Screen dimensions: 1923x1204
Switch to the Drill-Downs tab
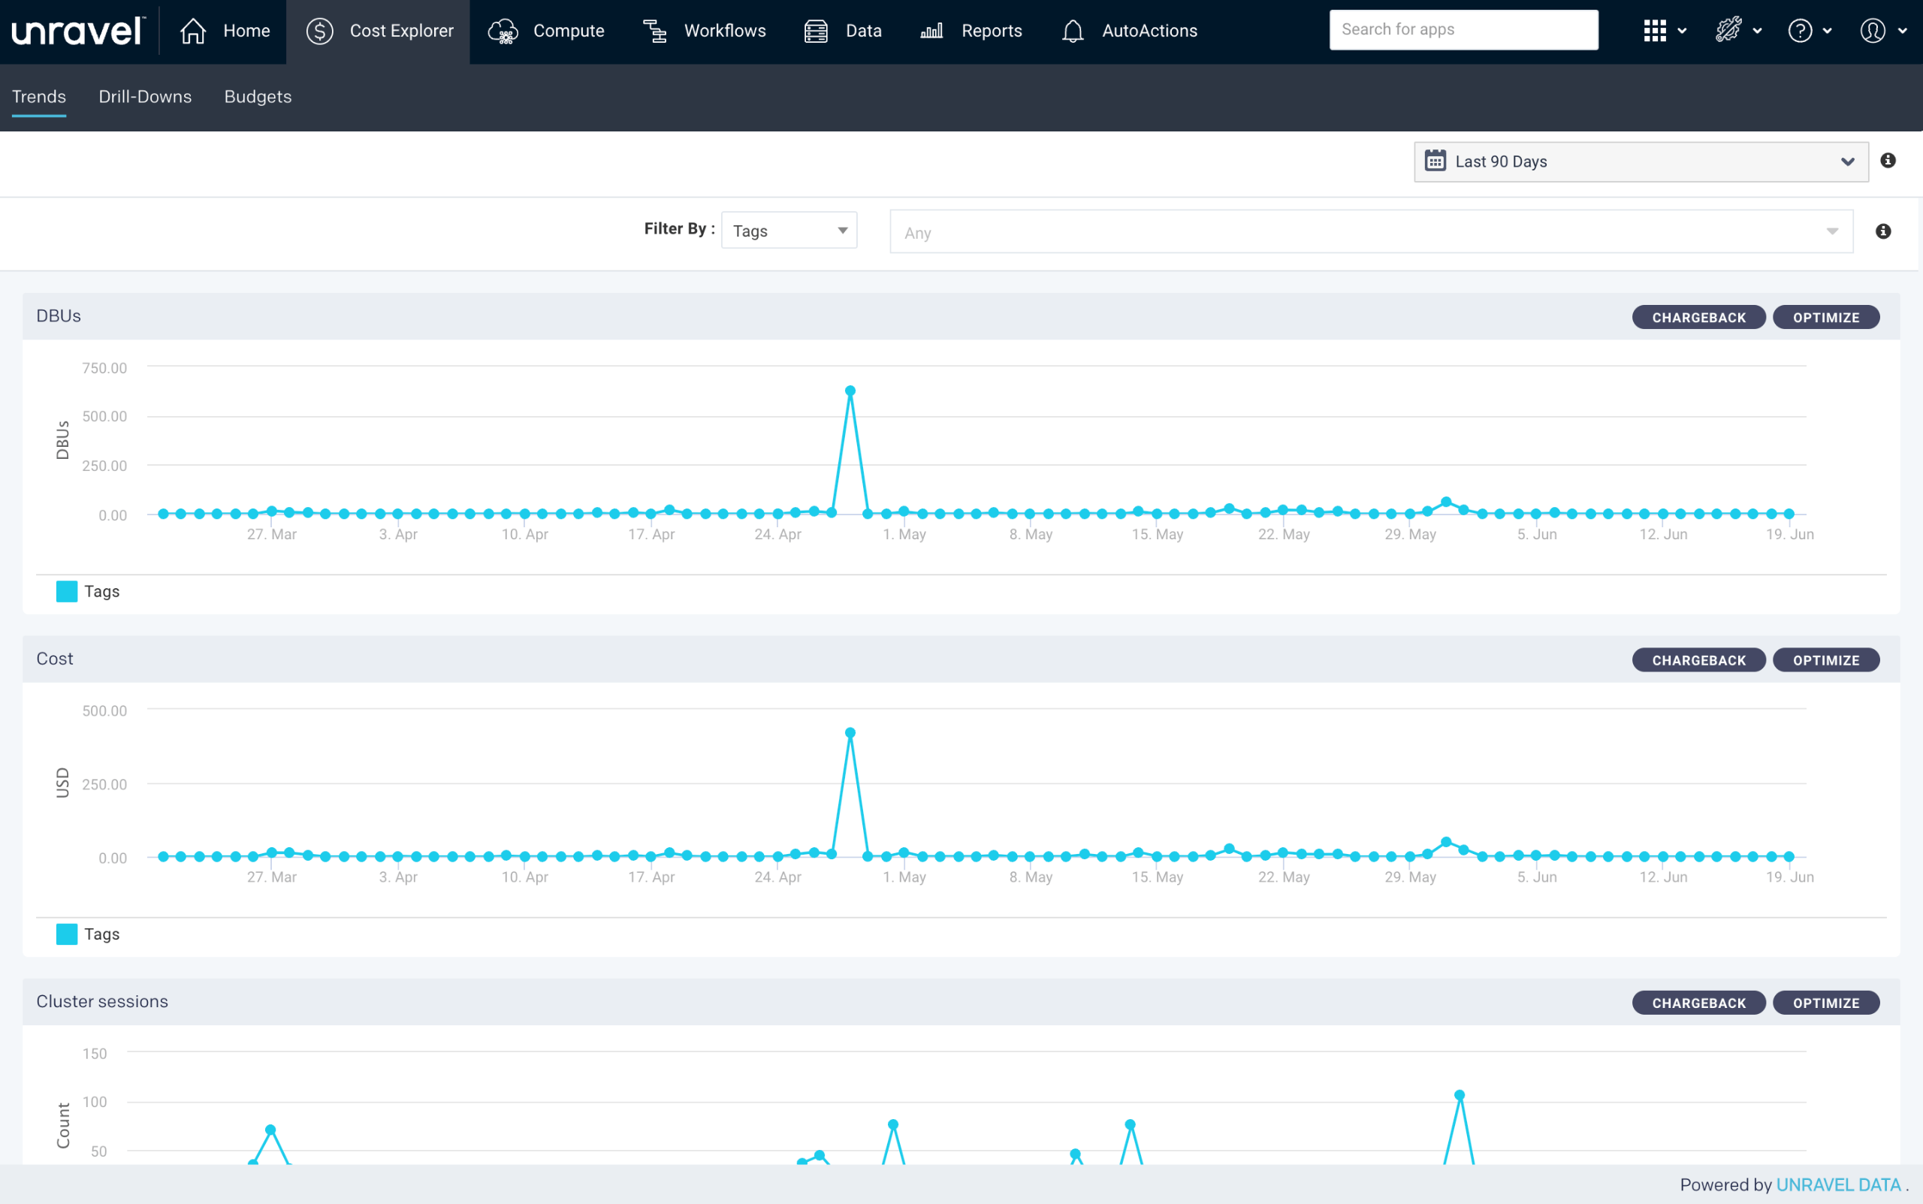tap(145, 96)
